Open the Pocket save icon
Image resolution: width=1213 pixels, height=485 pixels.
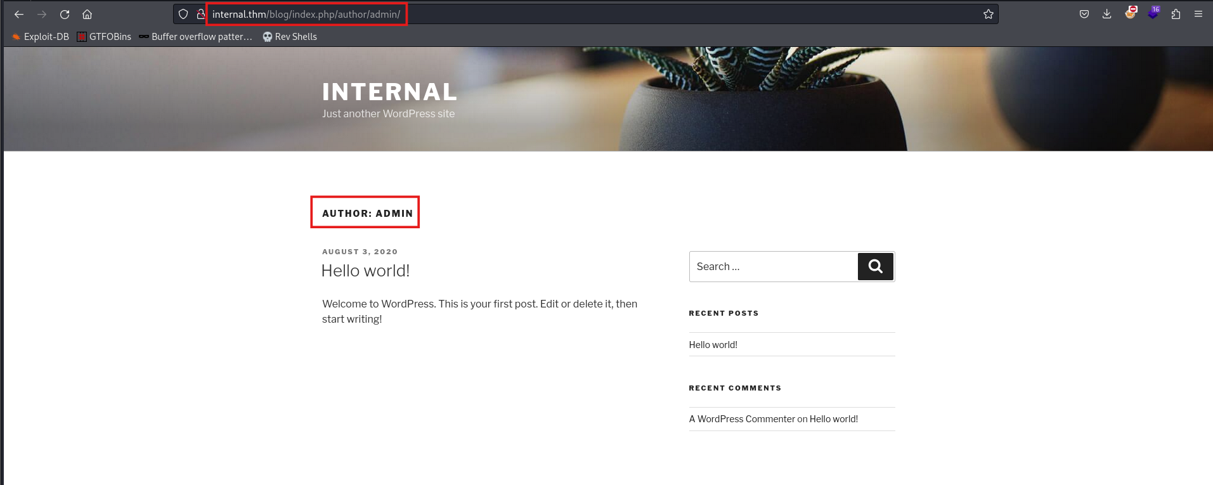pos(1084,14)
